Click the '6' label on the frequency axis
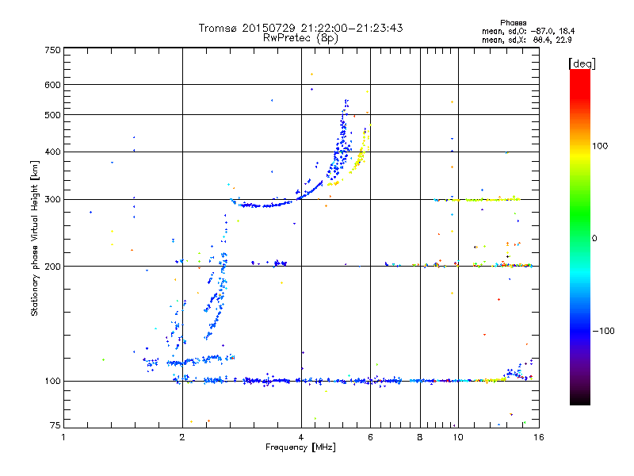 click(370, 437)
